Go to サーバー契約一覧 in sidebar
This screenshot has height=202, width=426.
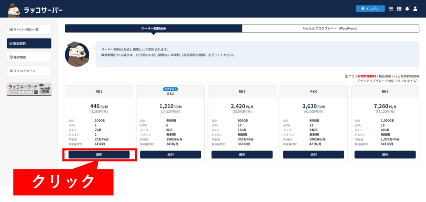[x=29, y=29]
